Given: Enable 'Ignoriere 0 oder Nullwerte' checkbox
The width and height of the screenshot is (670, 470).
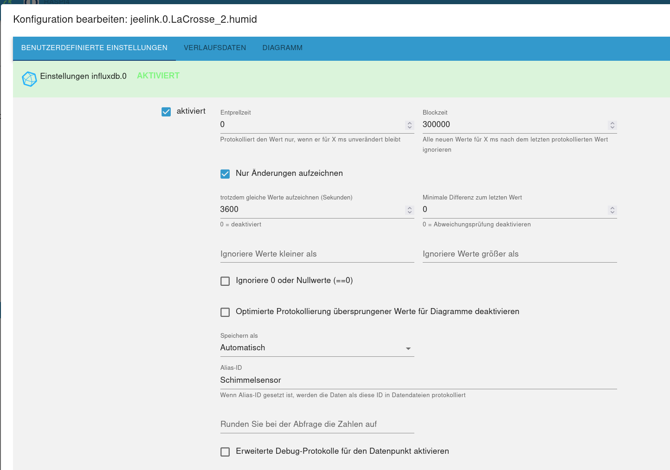Looking at the screenshot, I should coord(225,281).
